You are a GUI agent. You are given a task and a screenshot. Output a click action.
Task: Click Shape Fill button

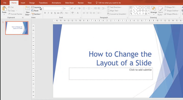pyautogui.click(x=170, y=7)
